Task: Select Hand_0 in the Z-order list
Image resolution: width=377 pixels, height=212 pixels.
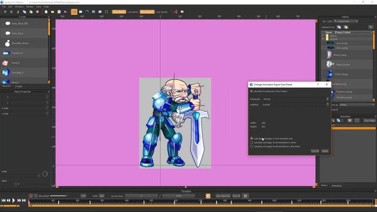Action: [x=24, y=63]
